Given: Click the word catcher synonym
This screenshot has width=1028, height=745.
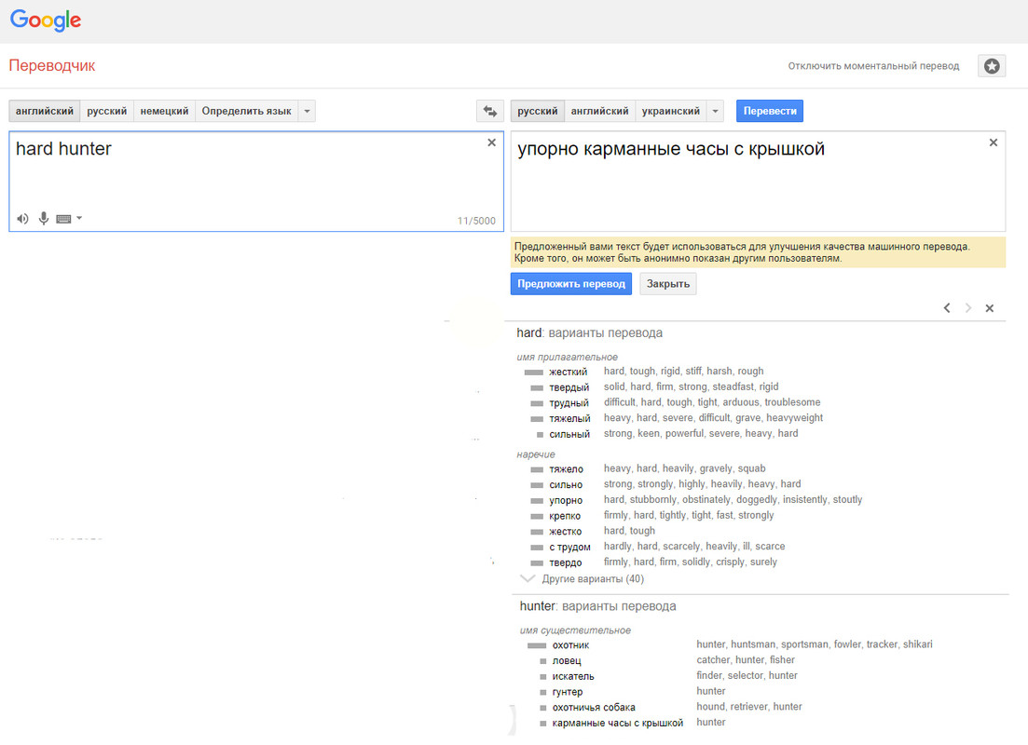Looking at the screenshot, I should 713,660.
